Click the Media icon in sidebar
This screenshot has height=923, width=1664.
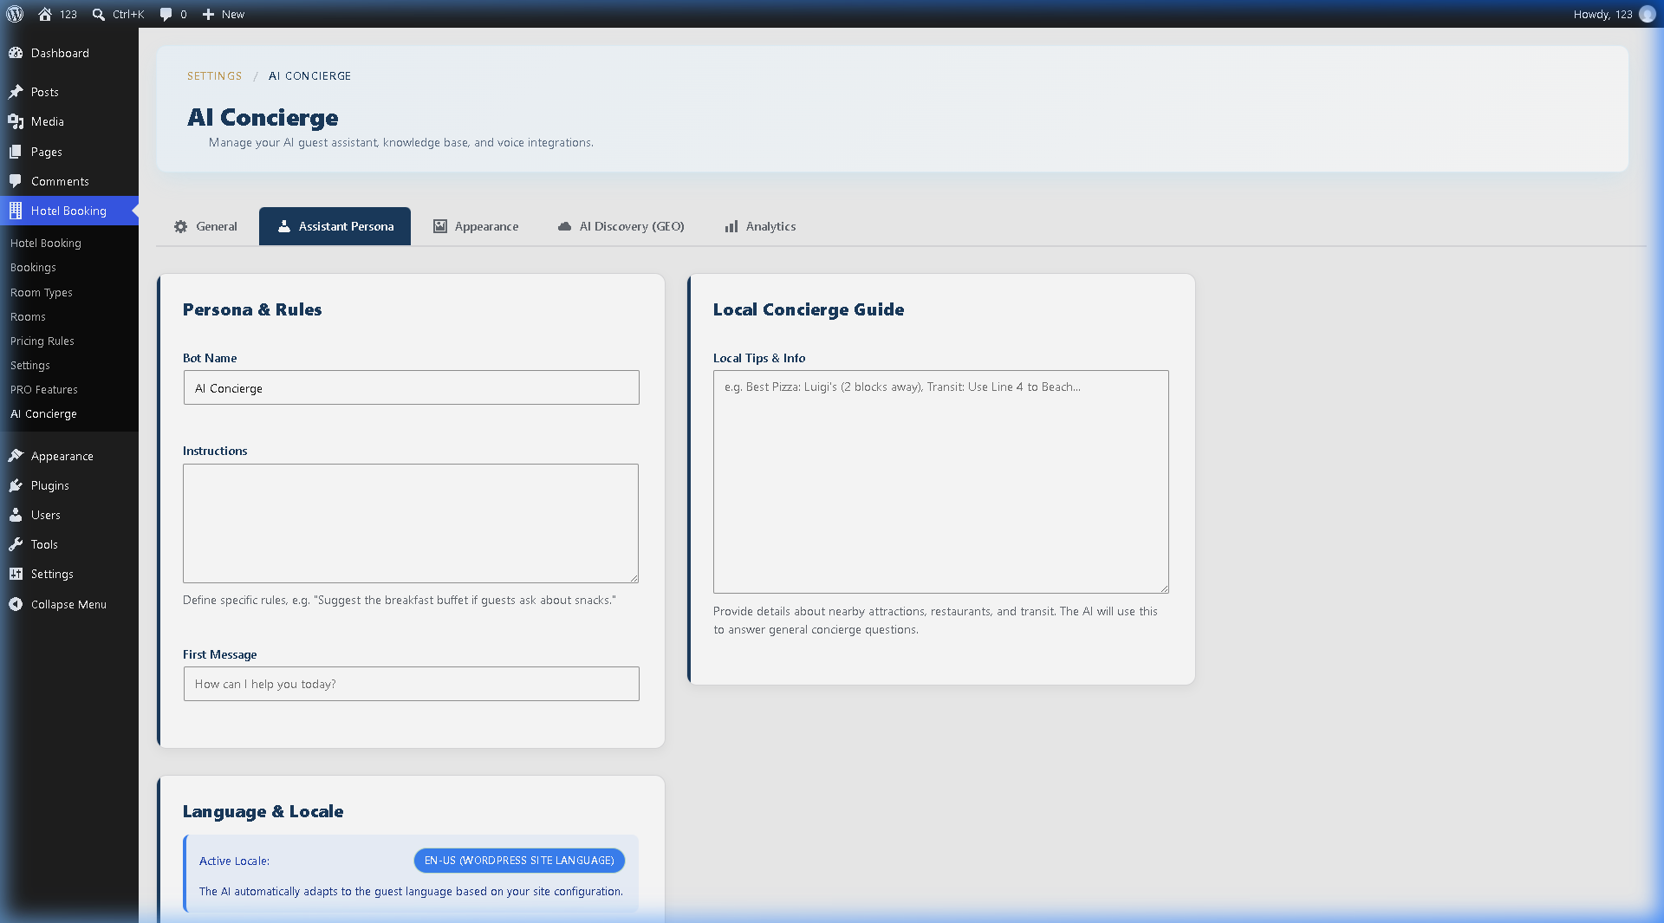pyautogui.click(x=16, y=121)
